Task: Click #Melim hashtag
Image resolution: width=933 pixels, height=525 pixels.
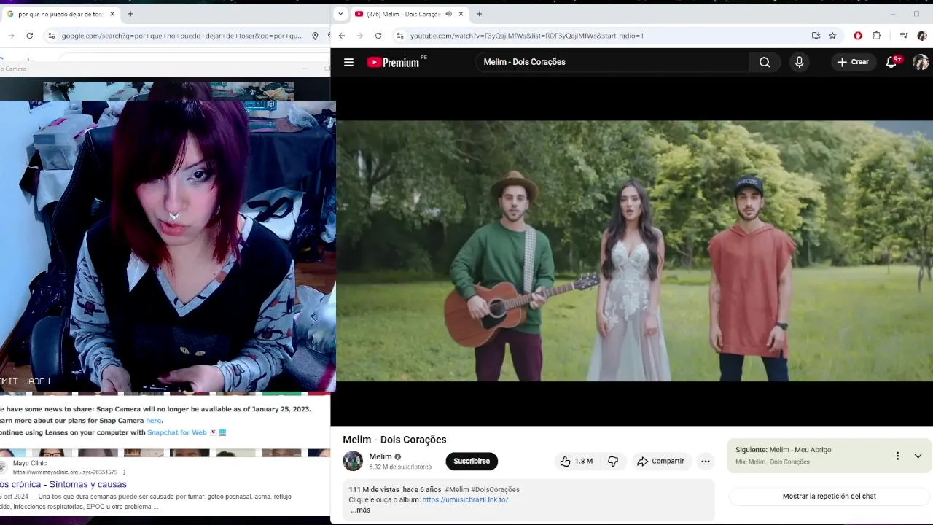Action: click(x=457, y=489)
